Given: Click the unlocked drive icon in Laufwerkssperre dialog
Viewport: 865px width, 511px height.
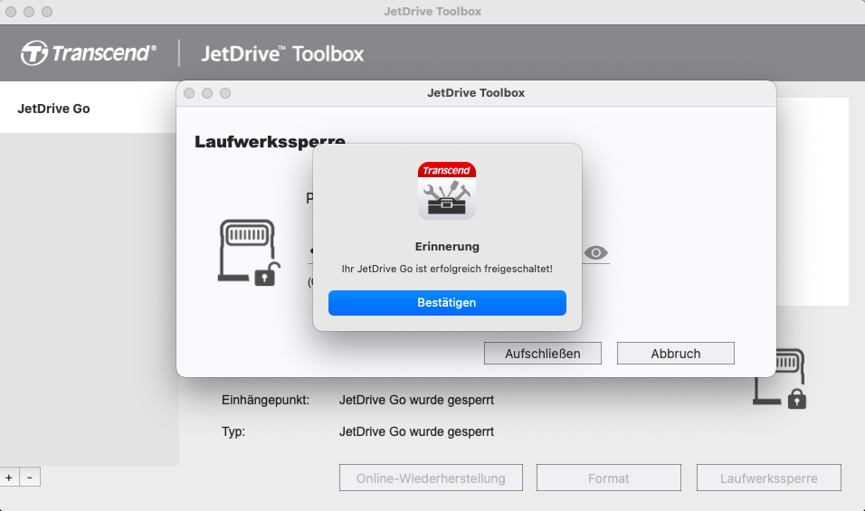Looking at the screenshot, I should pyautogui.click(x=249, y=252).
